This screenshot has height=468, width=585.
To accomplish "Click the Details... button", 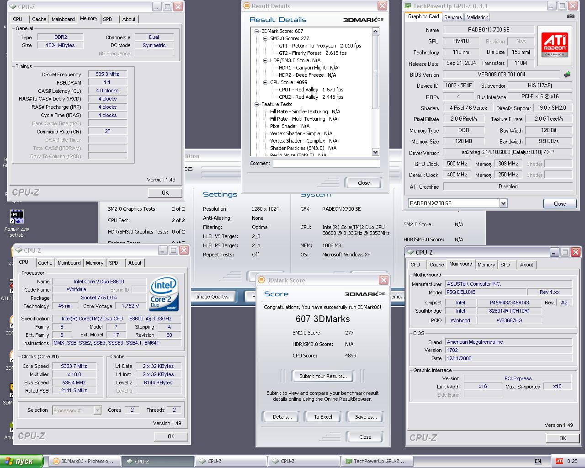I will coord(282,417).
